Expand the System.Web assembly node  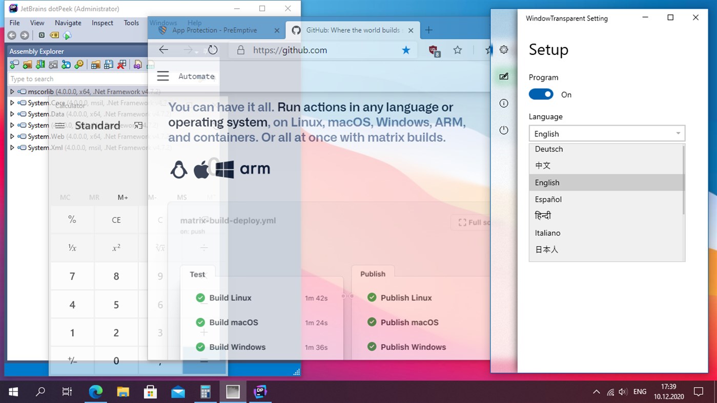pos(11,136)
